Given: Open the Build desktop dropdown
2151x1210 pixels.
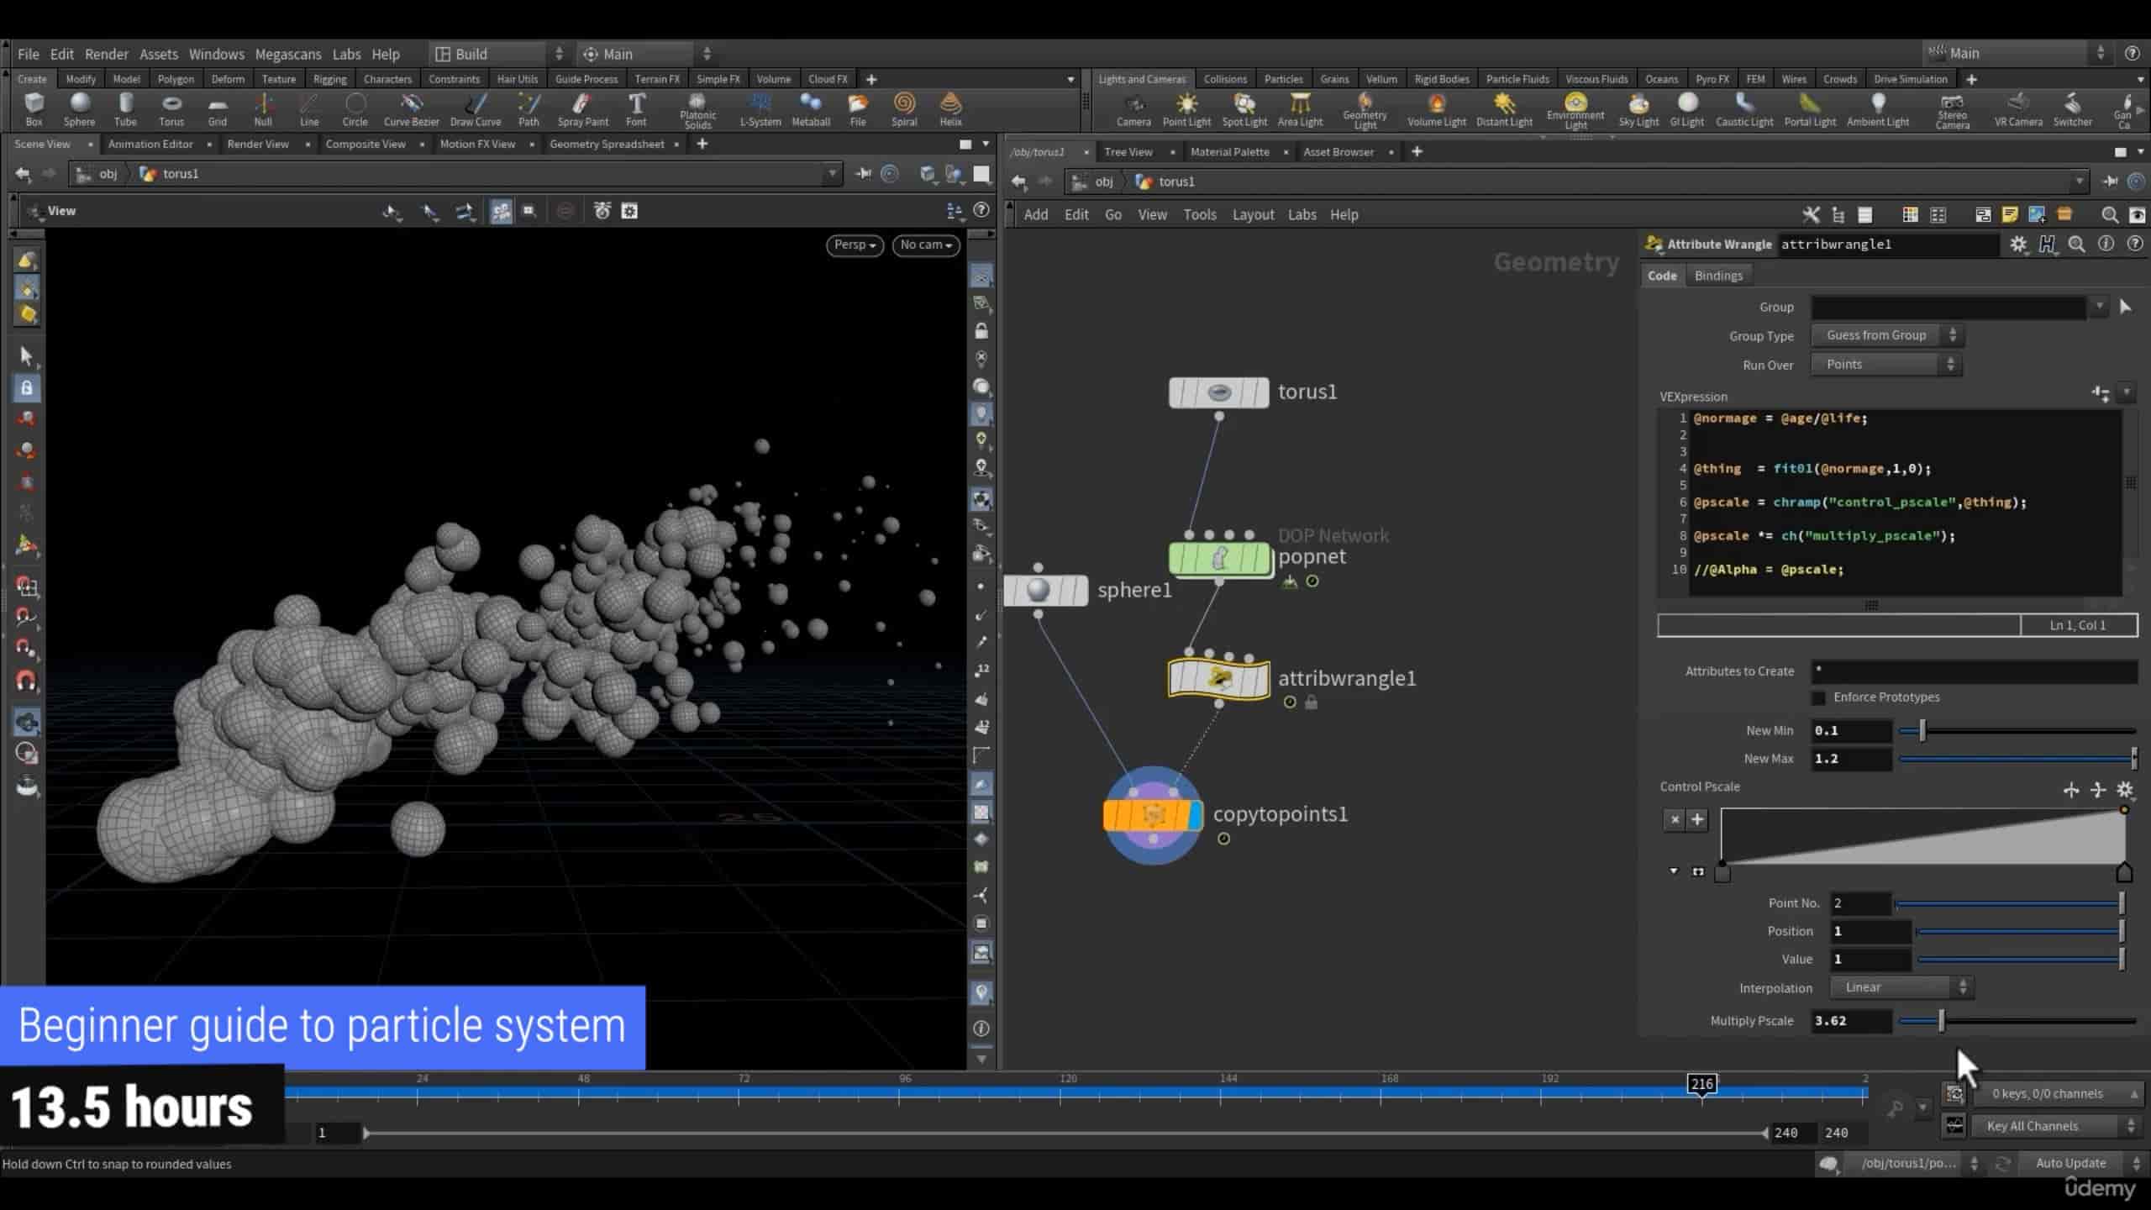Looking at the screenshot, I should click(x=499, y=54).
